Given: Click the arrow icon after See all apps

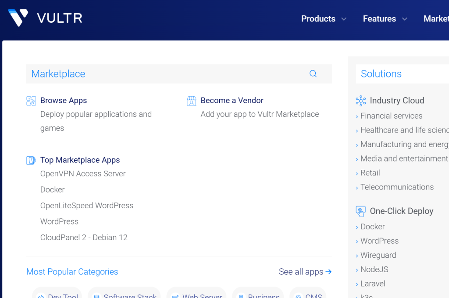Looking at the screenshot, I should [328, 272].
